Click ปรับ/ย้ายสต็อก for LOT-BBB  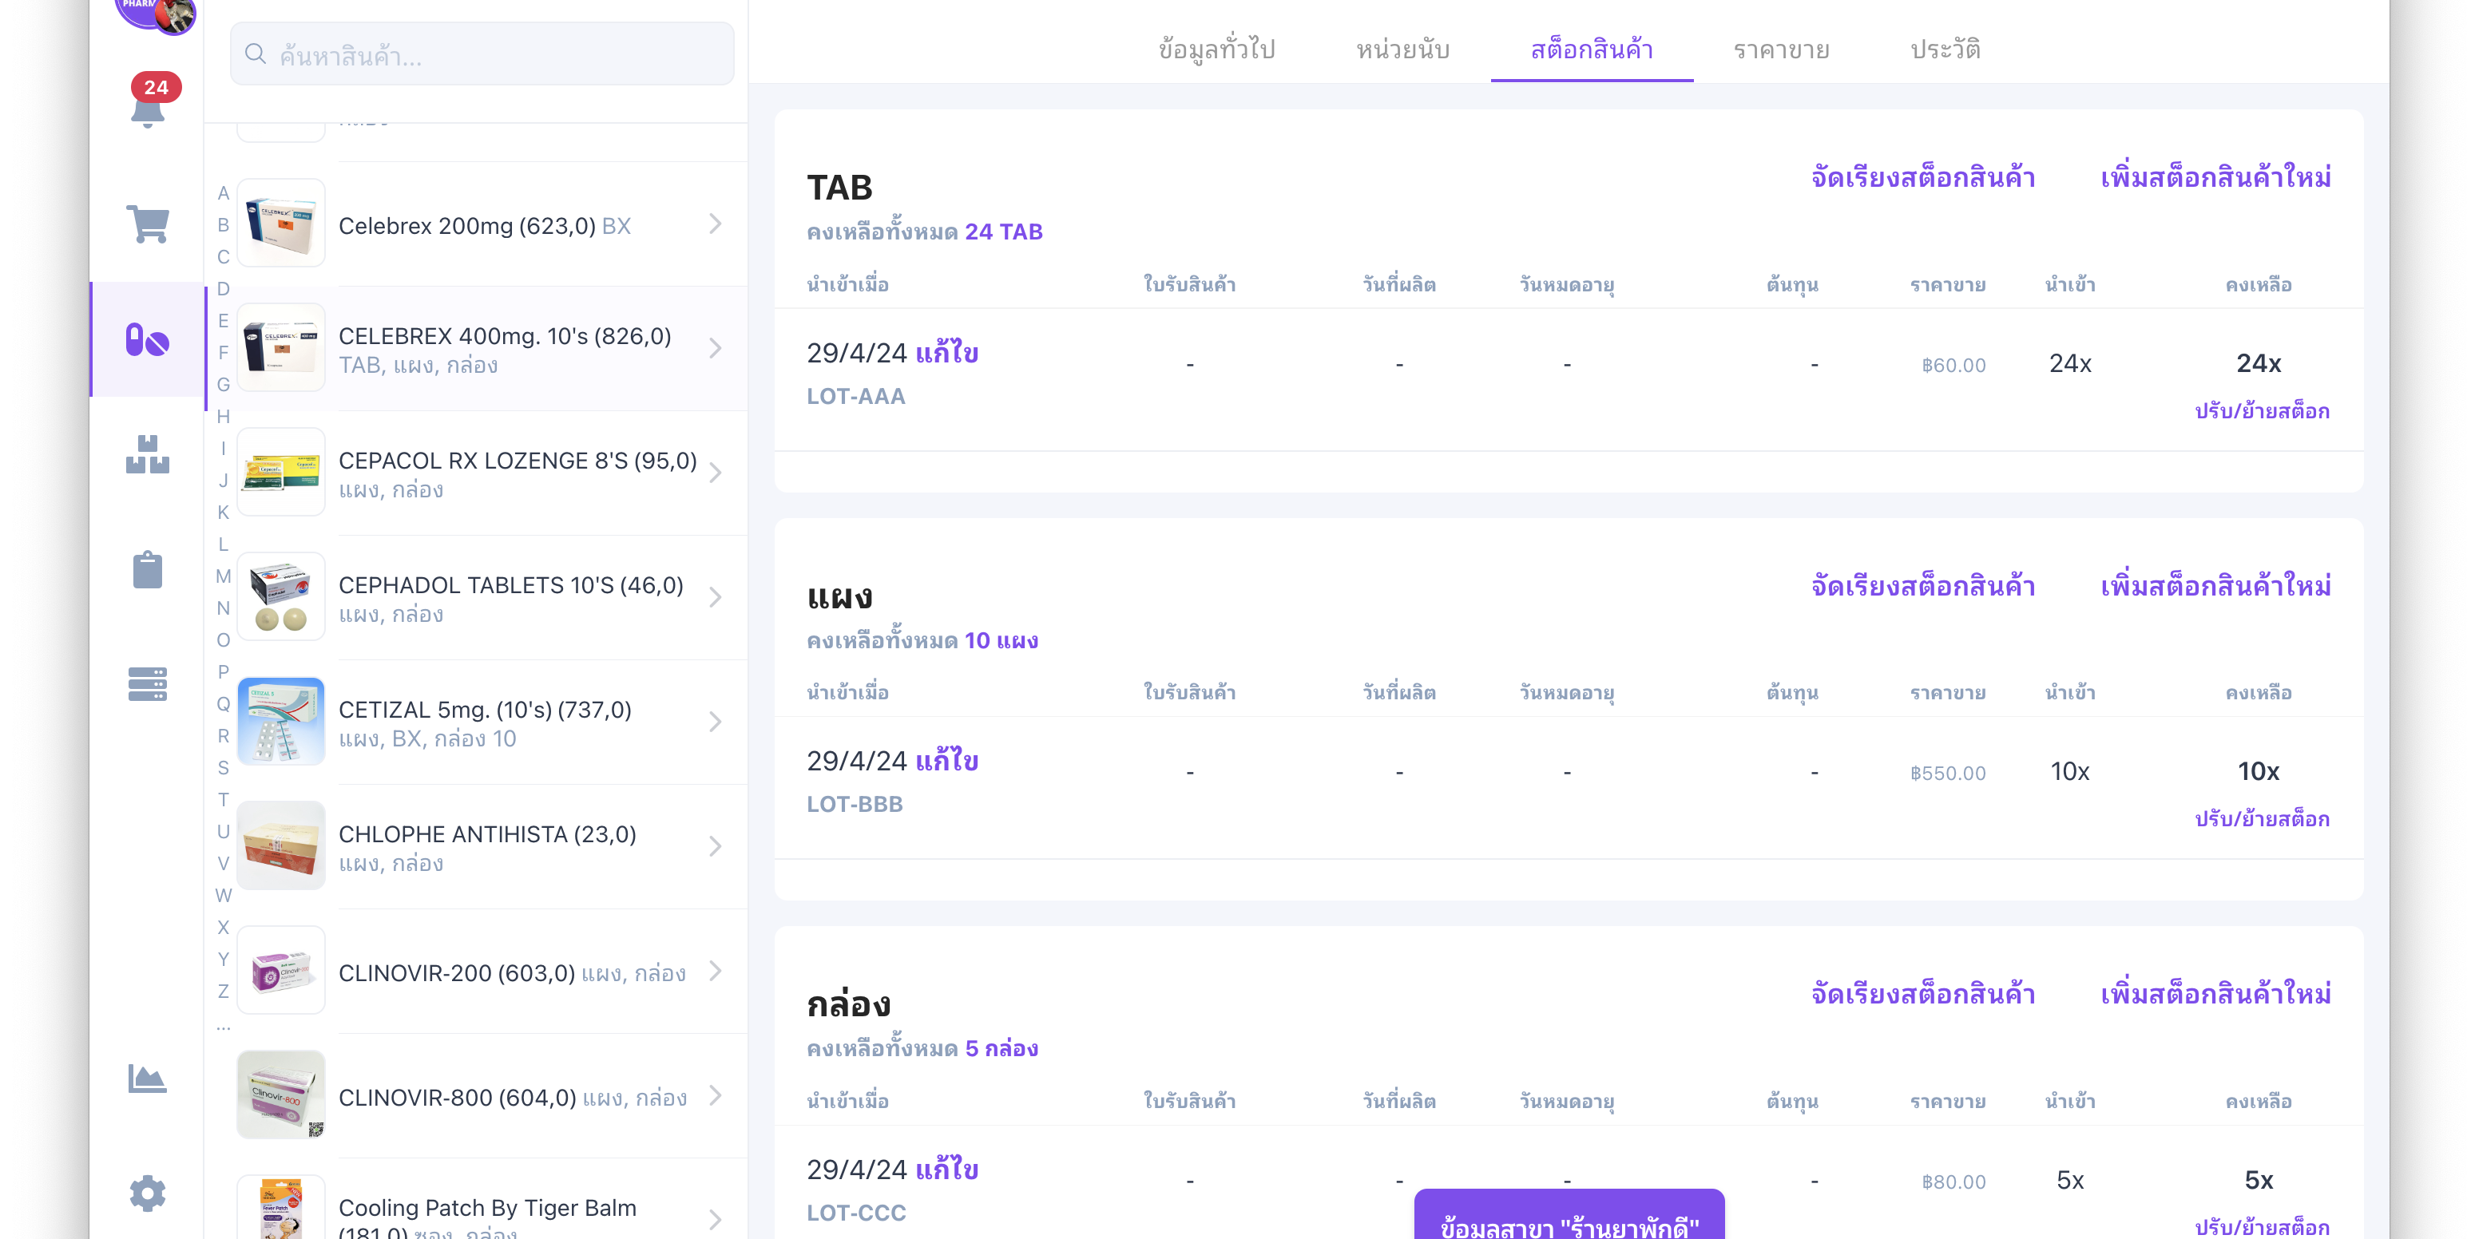point(2262,818)
